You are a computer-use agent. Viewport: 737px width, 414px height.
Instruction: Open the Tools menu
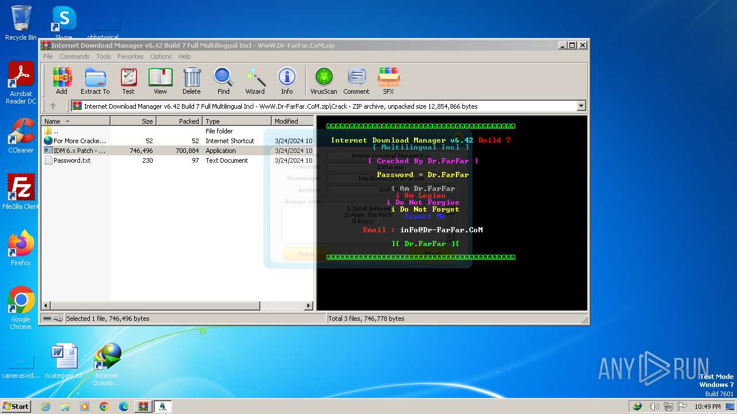[104, 56]
